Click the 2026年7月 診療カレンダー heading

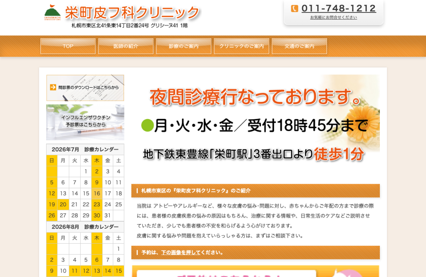pos(85,149)
